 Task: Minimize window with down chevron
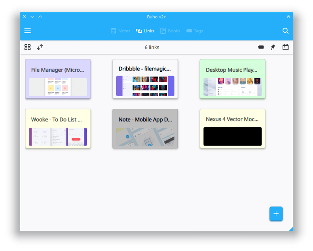(x=32, y=17)
